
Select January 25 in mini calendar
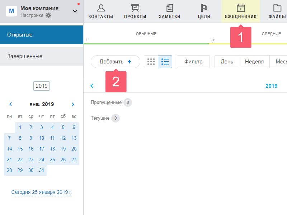(x=52, y=159)
